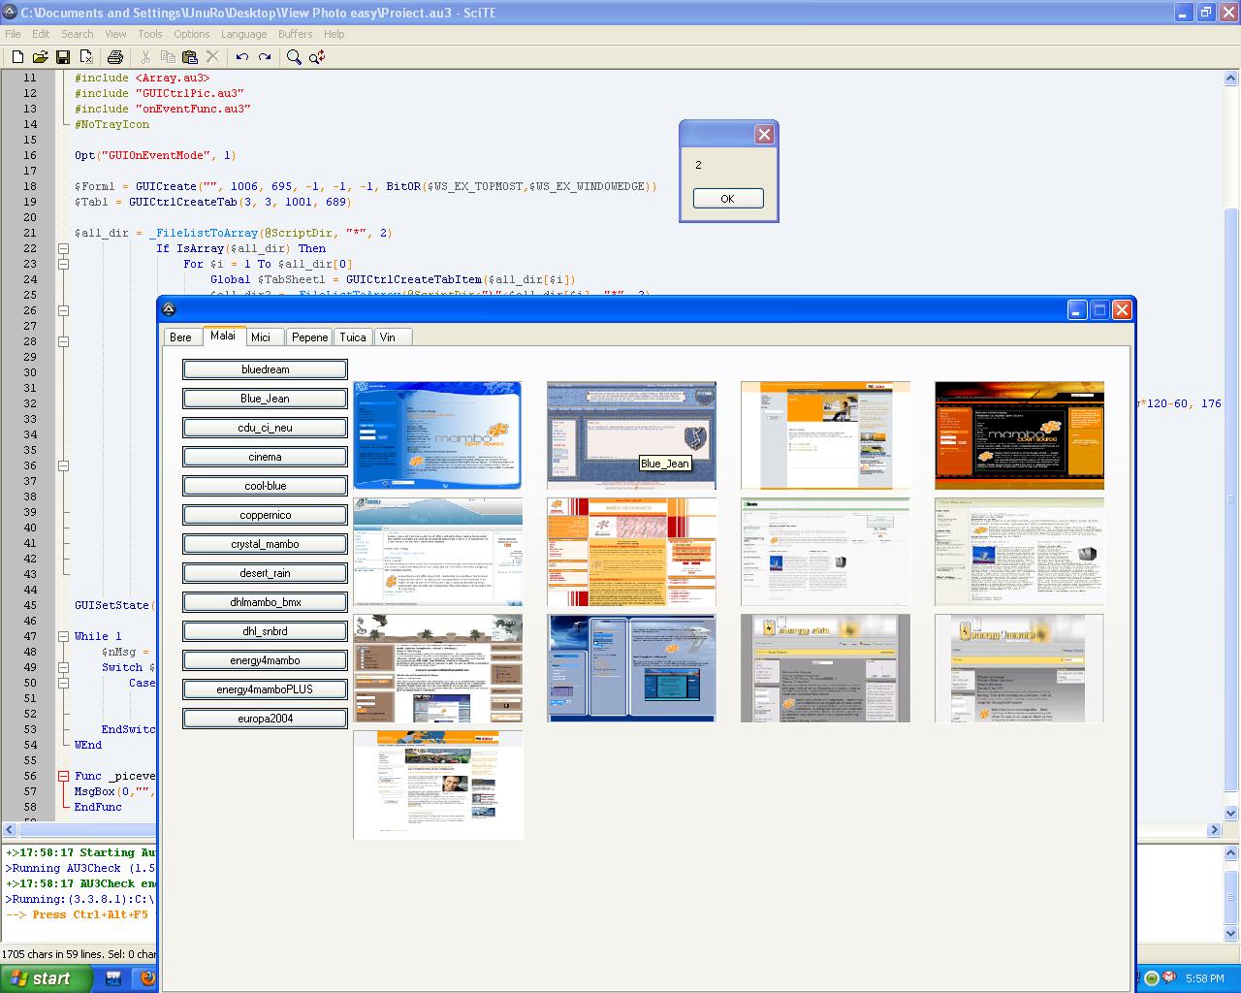Click the New document toolbar icon

pyautogui.click(x=16, y=57)
